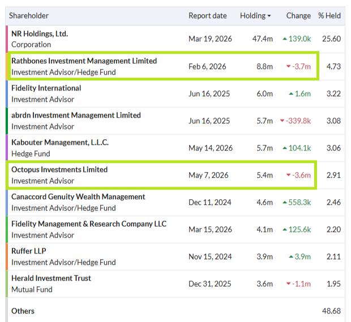The height and width of the screenshot is (322, 351).
Task: Select Fidelity International shareholder name
Action: pos(46,88)
